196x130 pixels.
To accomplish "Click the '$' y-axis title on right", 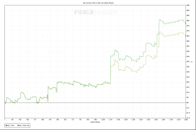I will tap(192, 62).
